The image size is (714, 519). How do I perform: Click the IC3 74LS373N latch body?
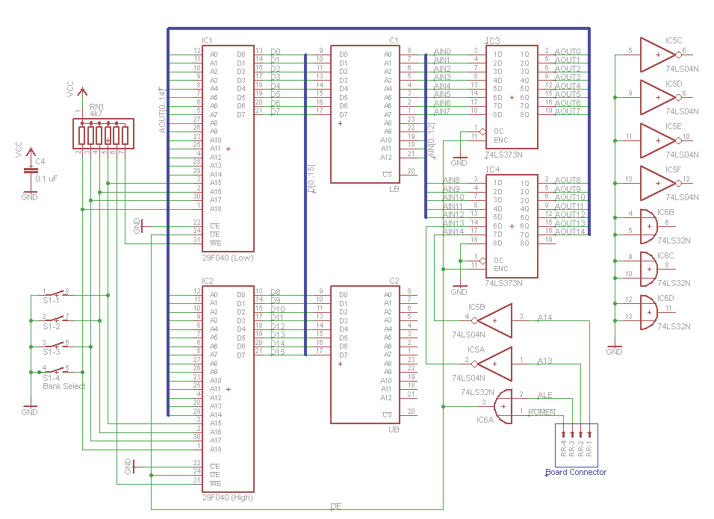[512, 97]
